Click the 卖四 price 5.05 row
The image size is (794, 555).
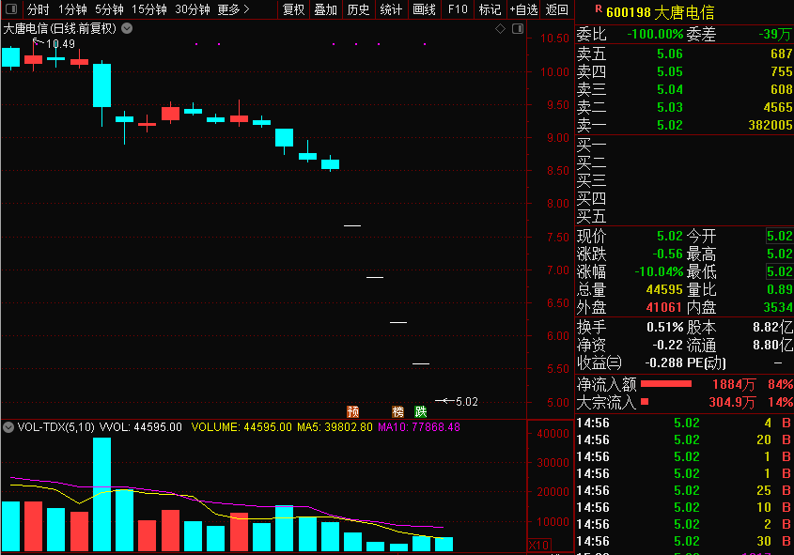click(685, 72)
